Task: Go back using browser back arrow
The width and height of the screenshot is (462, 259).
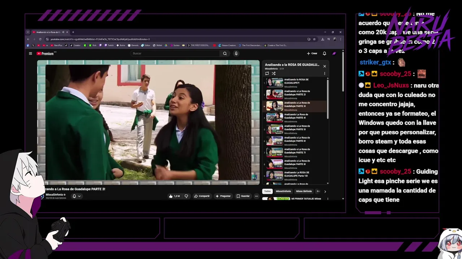Action: (28, 39)
